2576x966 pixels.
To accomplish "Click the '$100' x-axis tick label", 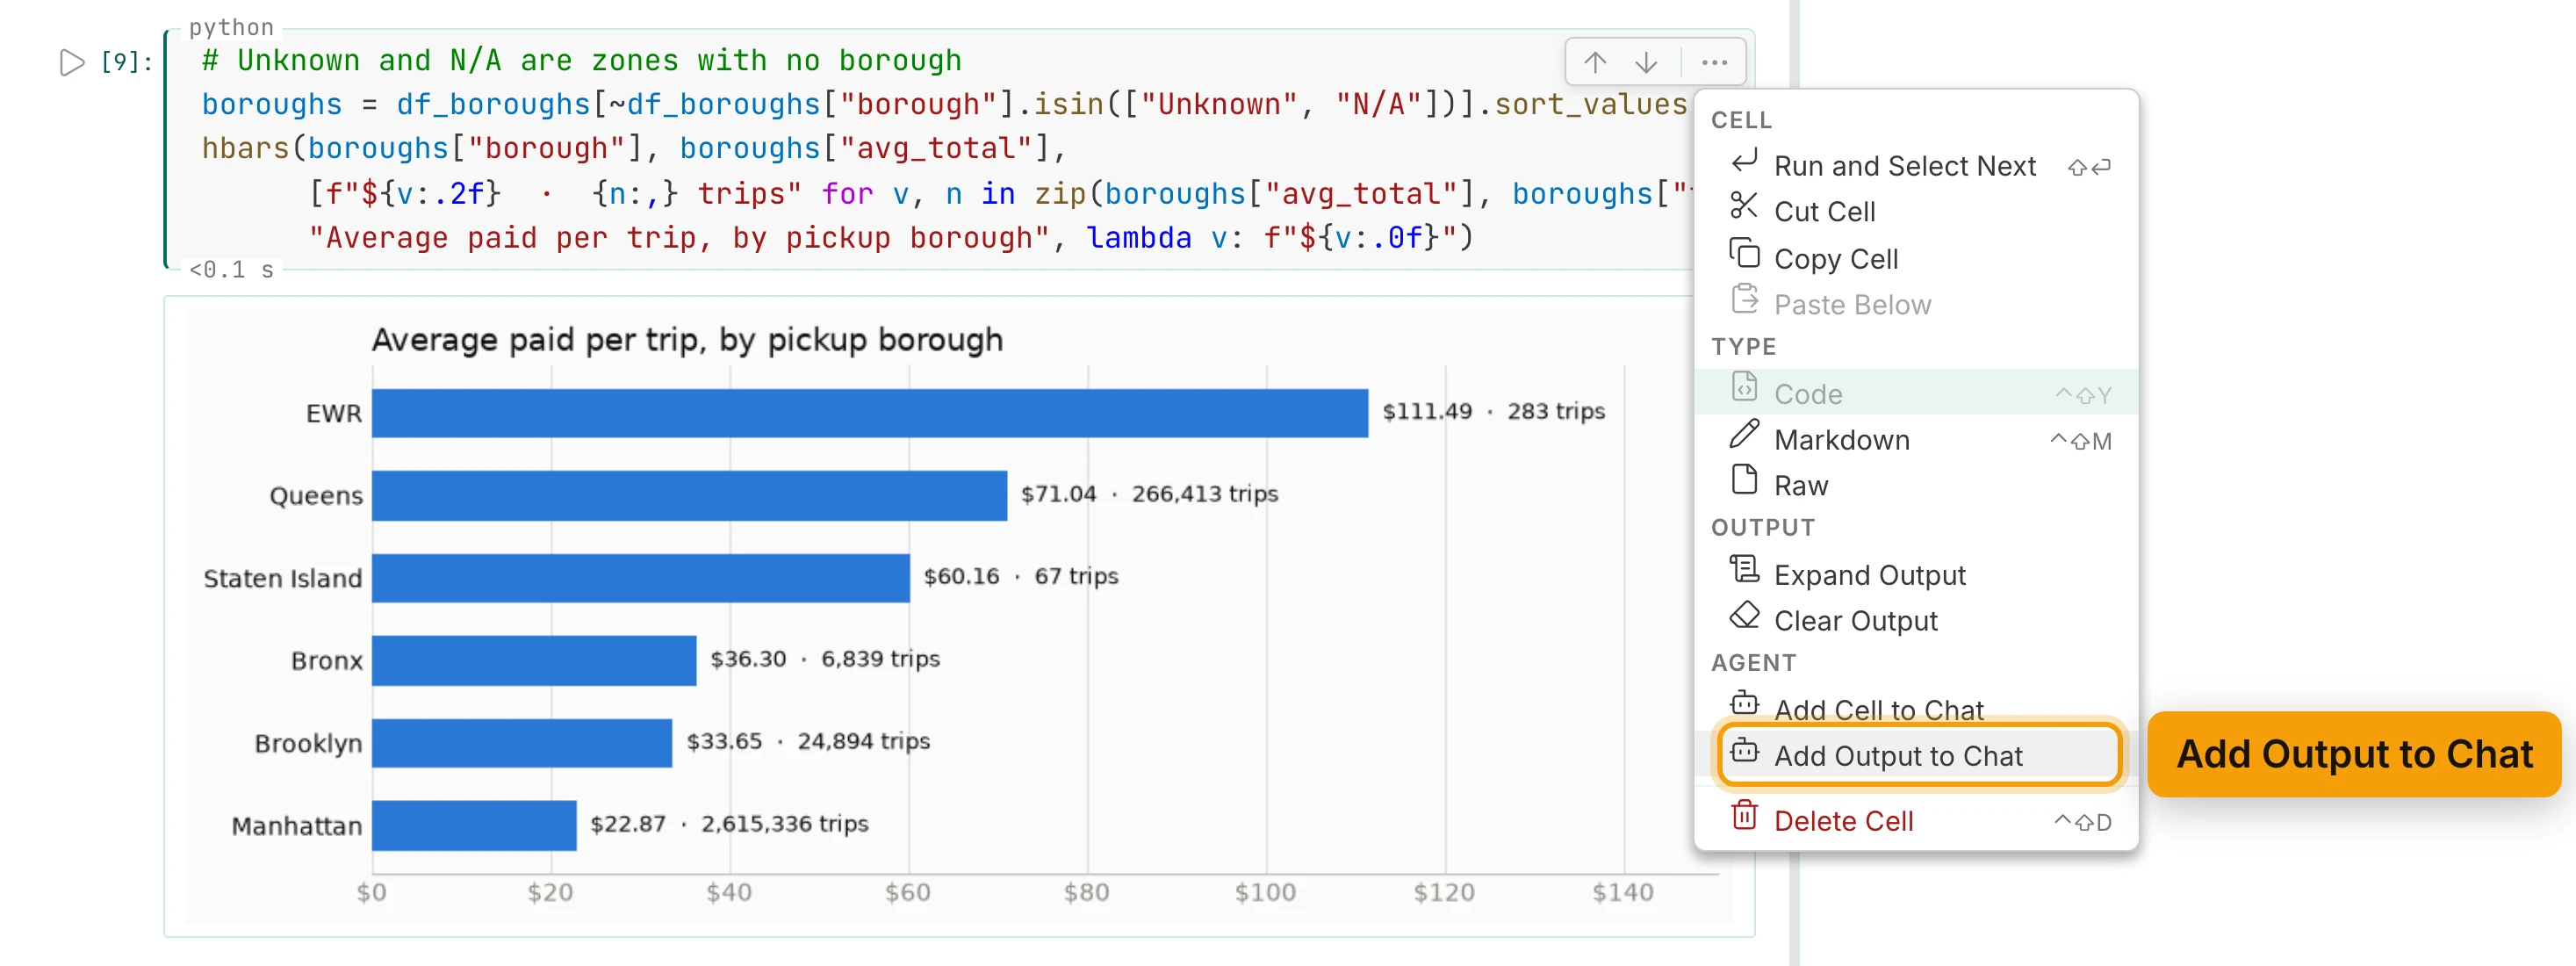I will pyautogui.click(x=1265, y=893).
